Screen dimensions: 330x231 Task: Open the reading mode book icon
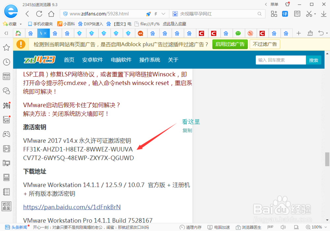(x=297, y=14)
